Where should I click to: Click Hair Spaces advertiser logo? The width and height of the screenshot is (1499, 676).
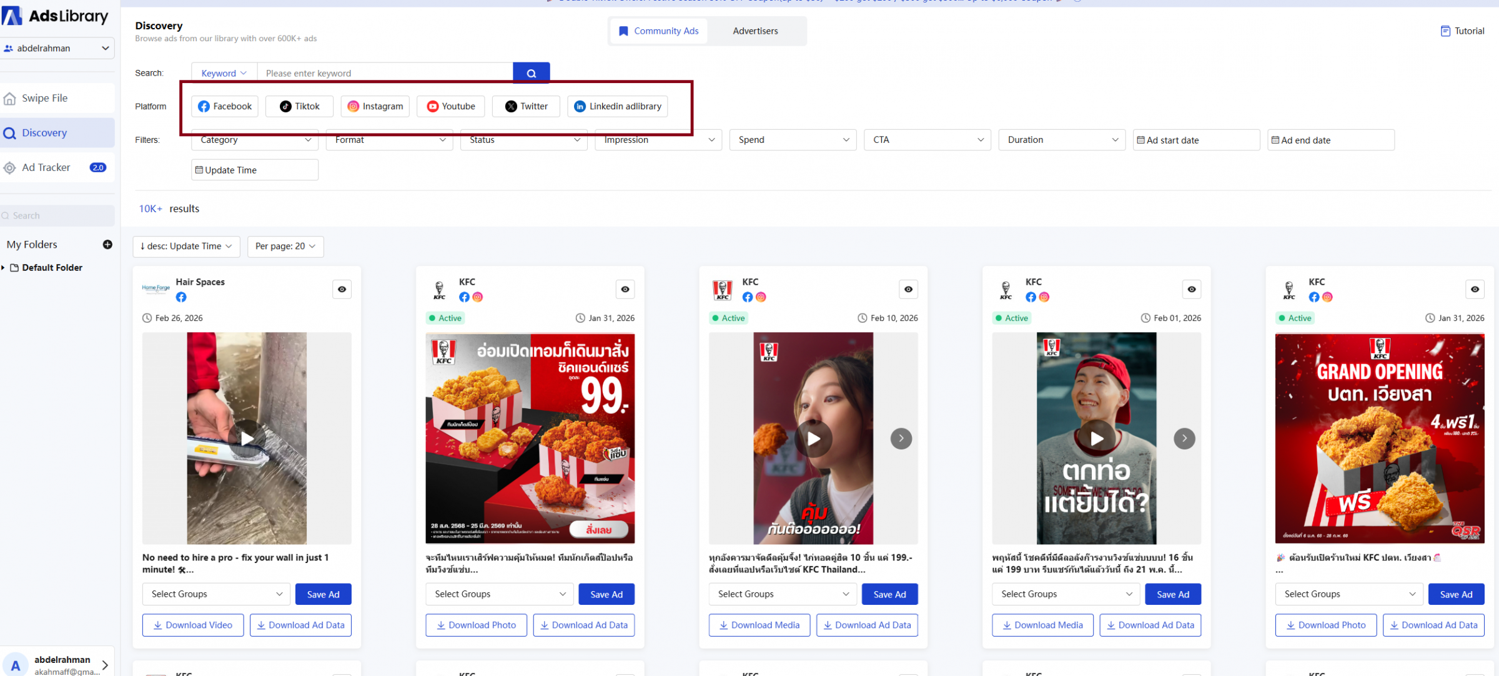[x=156, y=288]
